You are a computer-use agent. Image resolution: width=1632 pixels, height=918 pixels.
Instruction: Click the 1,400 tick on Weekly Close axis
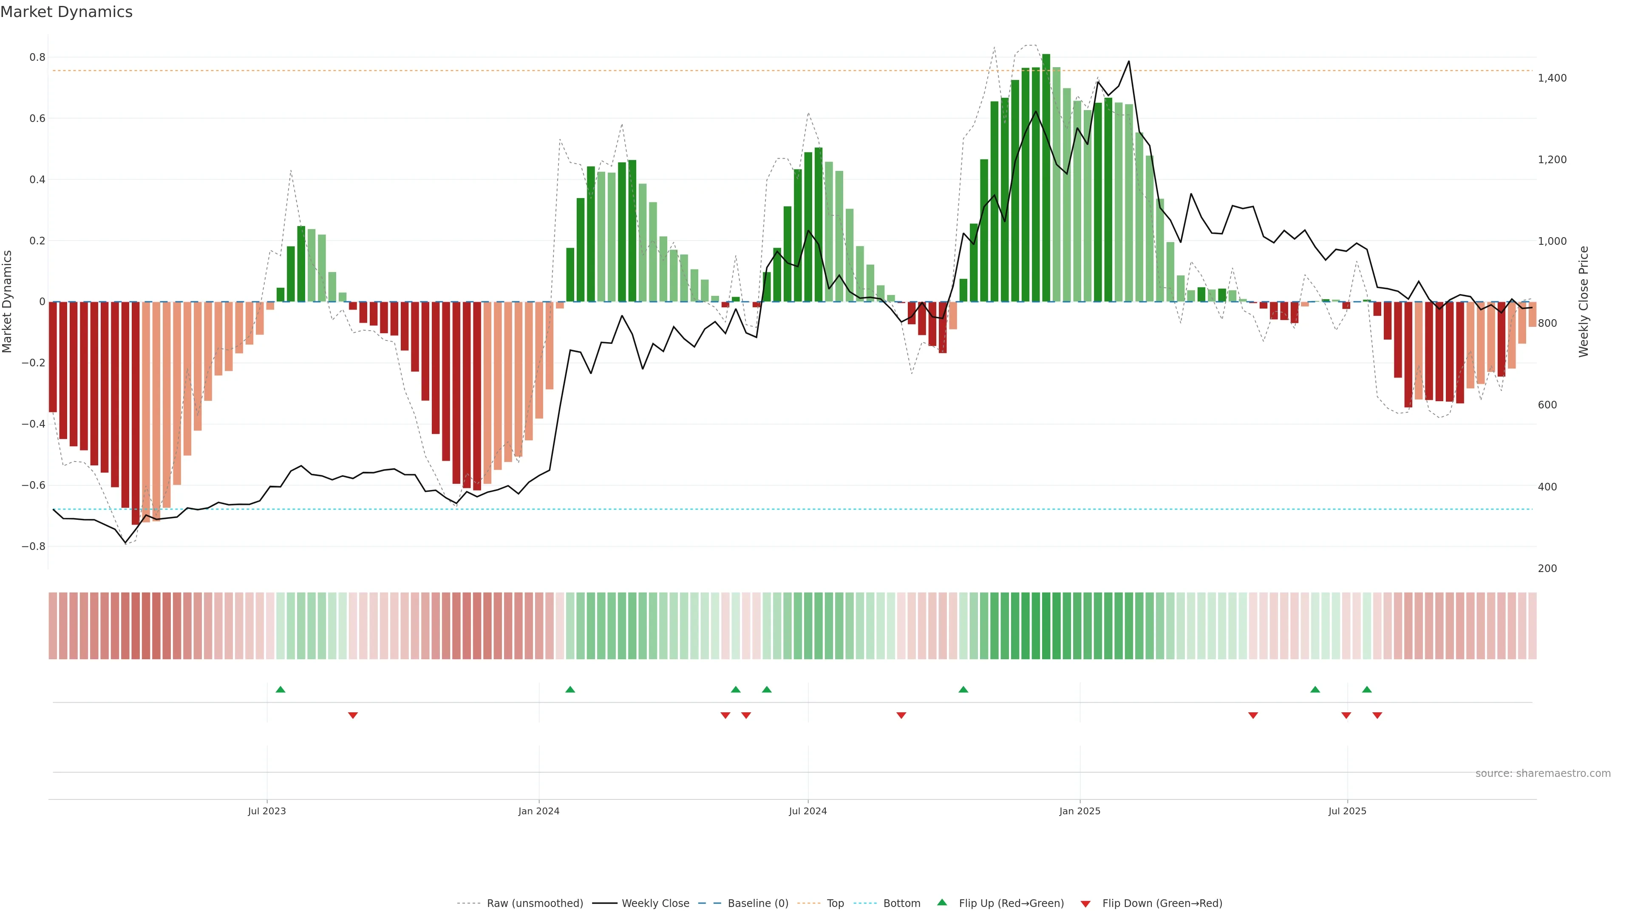tap(1552, 78)
